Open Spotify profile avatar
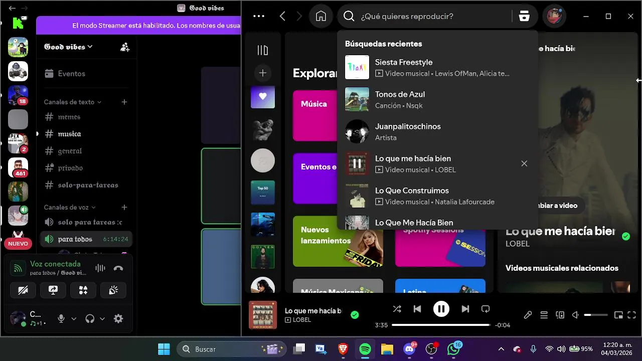The width and height of the screenshot is (642, 361). tap(554, 16)
